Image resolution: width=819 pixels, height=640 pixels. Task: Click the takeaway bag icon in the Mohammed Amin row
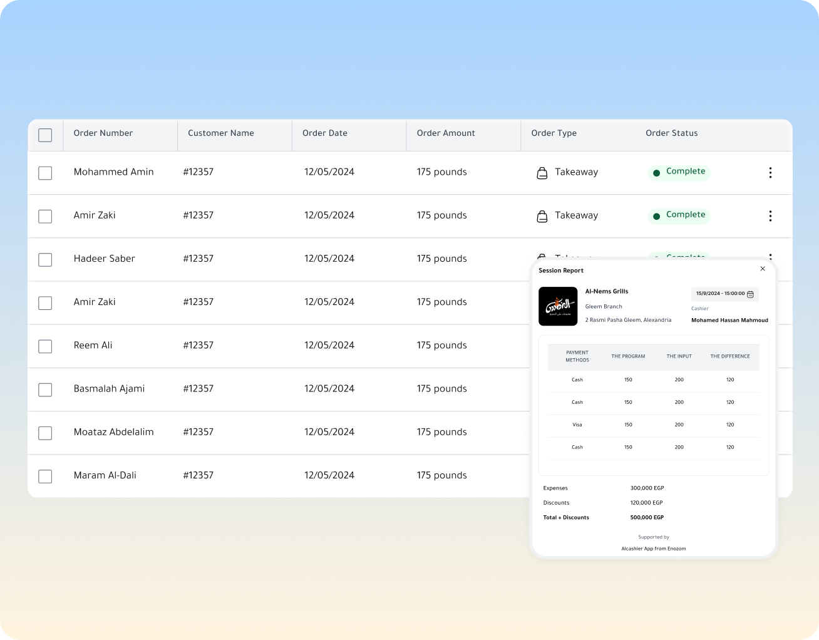[542, 173]
